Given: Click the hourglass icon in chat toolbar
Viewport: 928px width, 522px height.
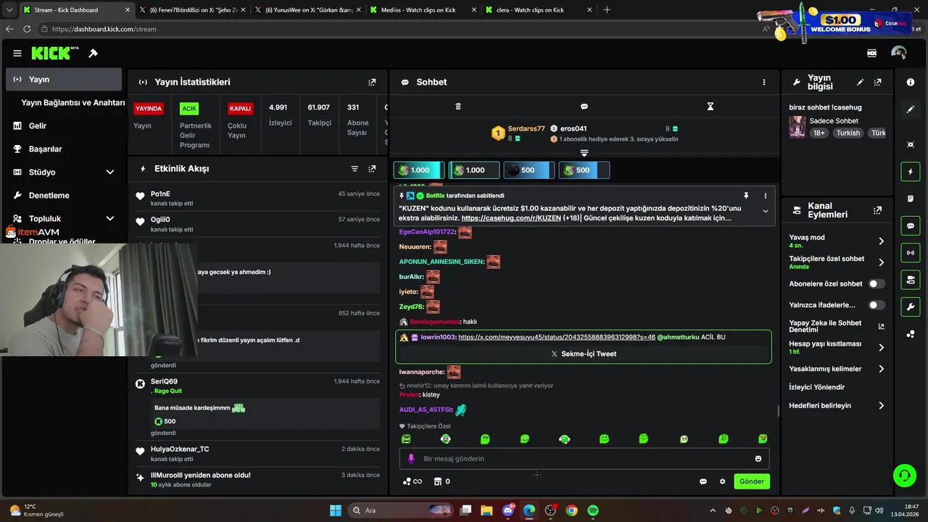Looking at the screenshot, I should click(710, 107).
